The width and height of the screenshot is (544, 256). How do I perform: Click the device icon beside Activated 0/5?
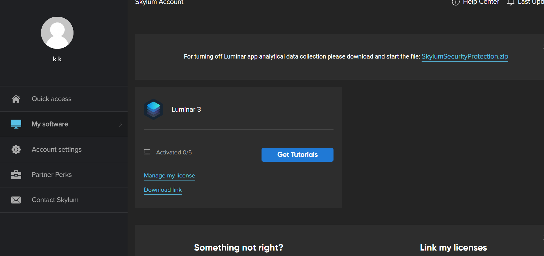pyautogui.click(x=147, y=152)
